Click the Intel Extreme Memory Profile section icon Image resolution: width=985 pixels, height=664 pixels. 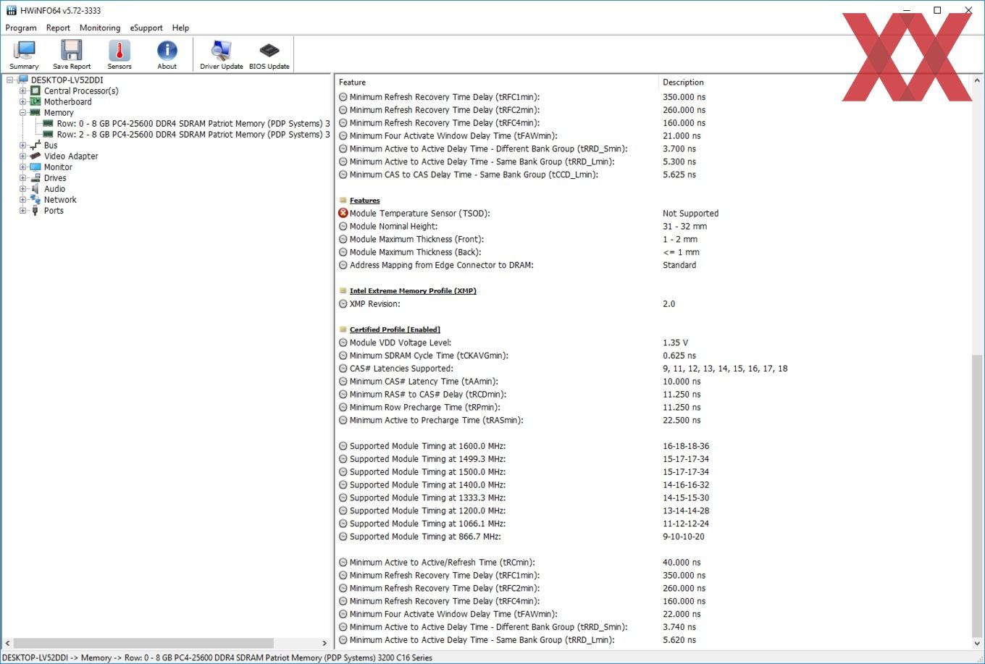tap(343, 290)
